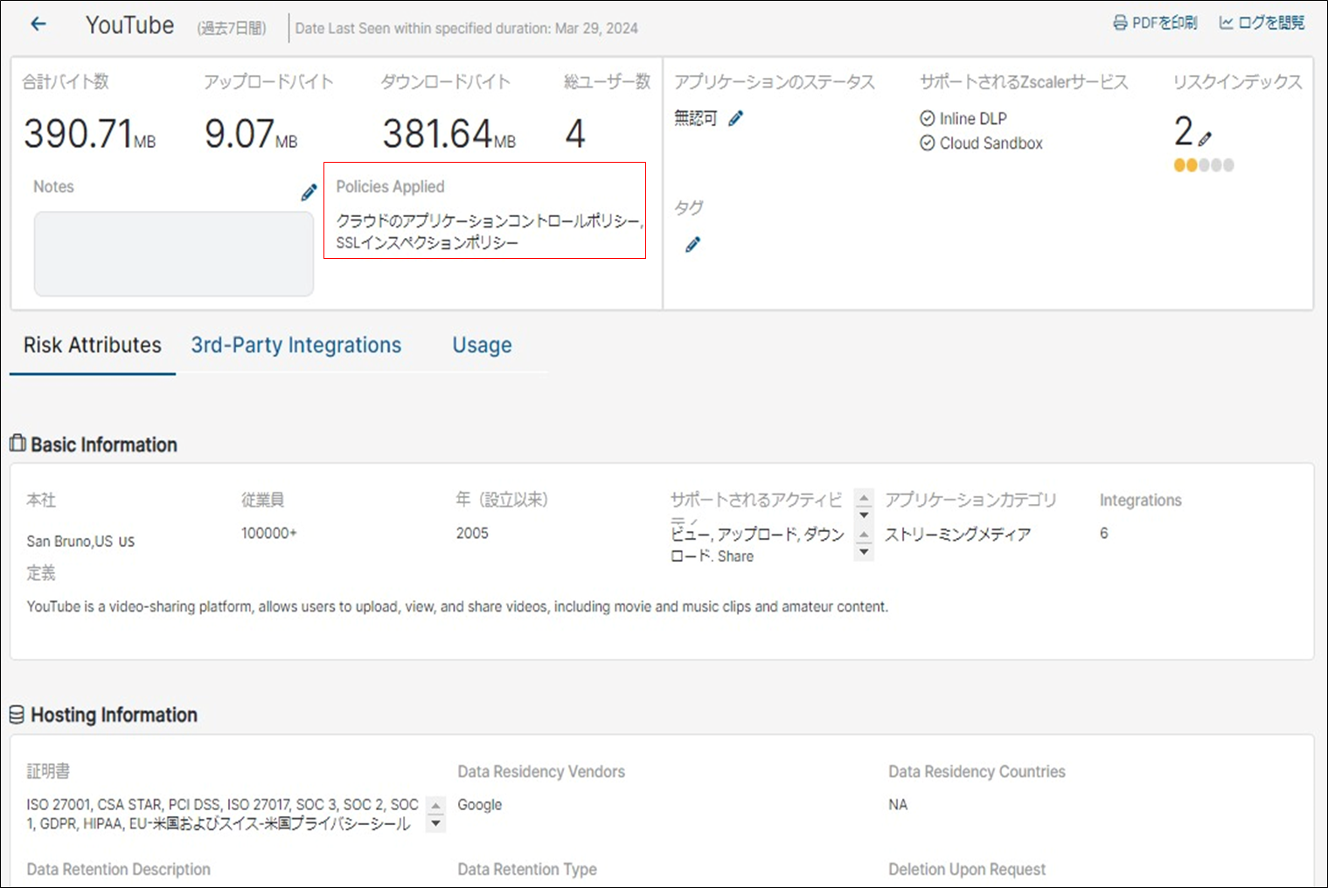The height and width of the screenshot is (888, 1328).
Task: Select the 381.64 MB download value
Action: [449, 134]
